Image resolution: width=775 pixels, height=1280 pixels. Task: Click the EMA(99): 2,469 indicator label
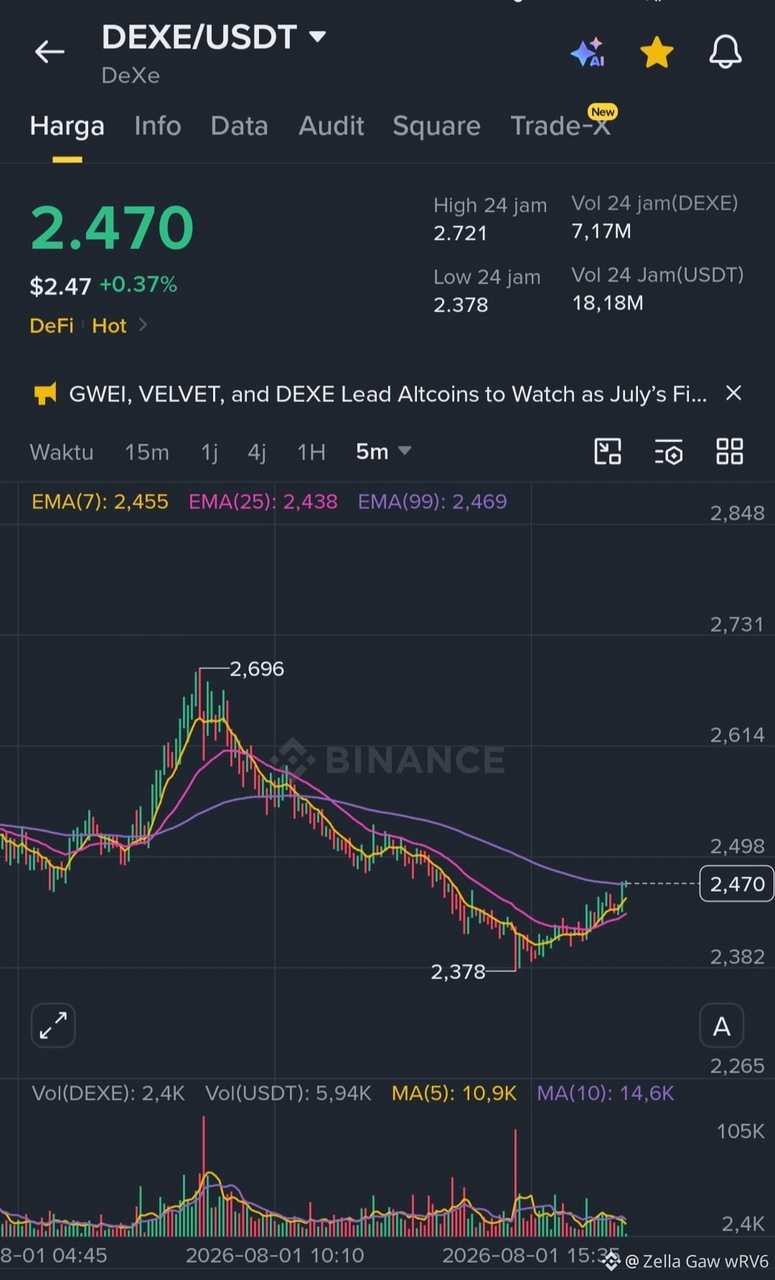click(432, 501)
